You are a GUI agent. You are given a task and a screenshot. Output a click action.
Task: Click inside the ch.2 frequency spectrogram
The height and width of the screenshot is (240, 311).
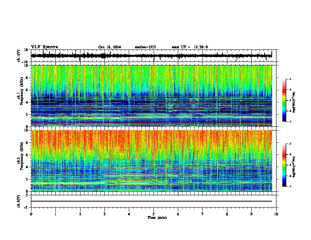pyautogui.click(x=151, y=161)
